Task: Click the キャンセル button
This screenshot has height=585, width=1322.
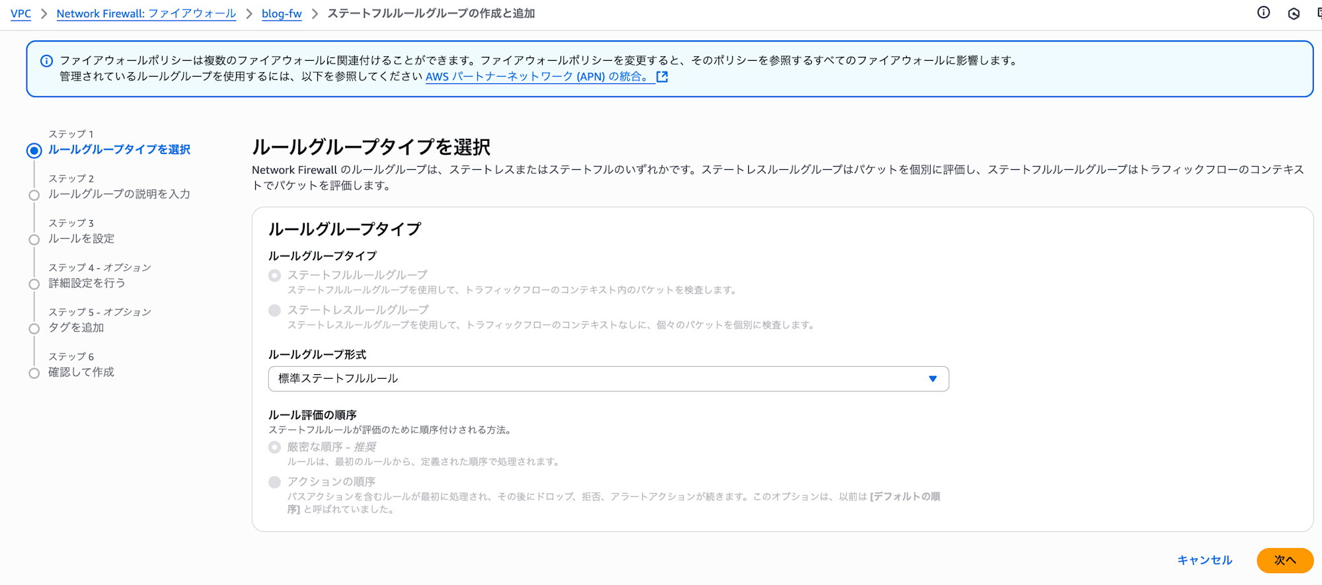Action: (x=1204, y=560)
